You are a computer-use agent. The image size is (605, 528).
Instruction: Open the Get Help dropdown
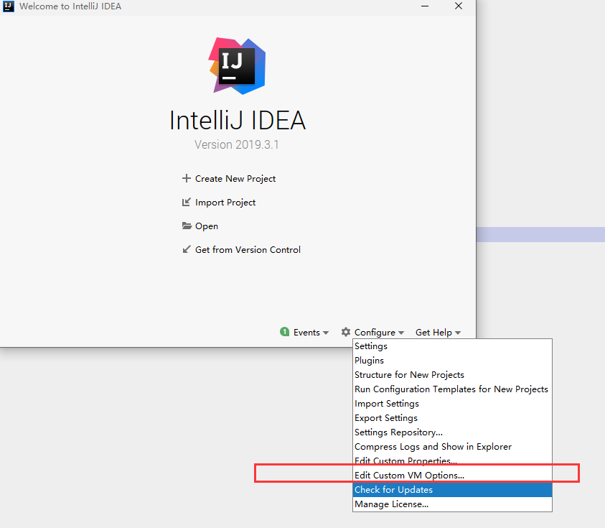[x=438, y=332]
